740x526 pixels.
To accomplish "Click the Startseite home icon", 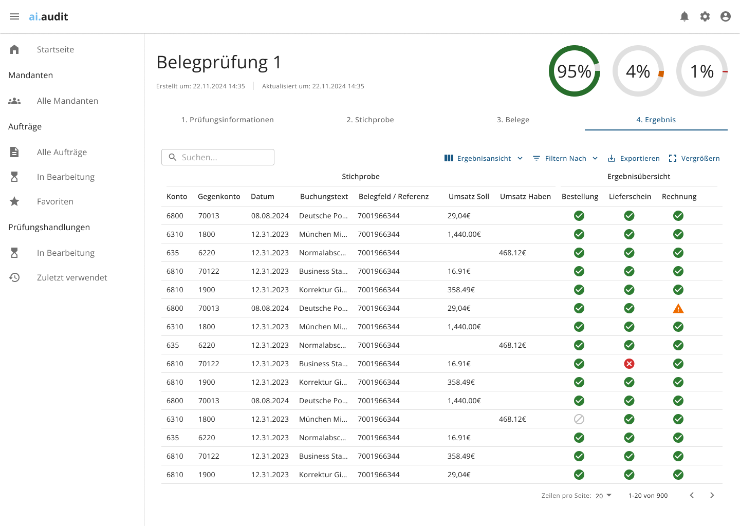I will [x=14, y=49].
